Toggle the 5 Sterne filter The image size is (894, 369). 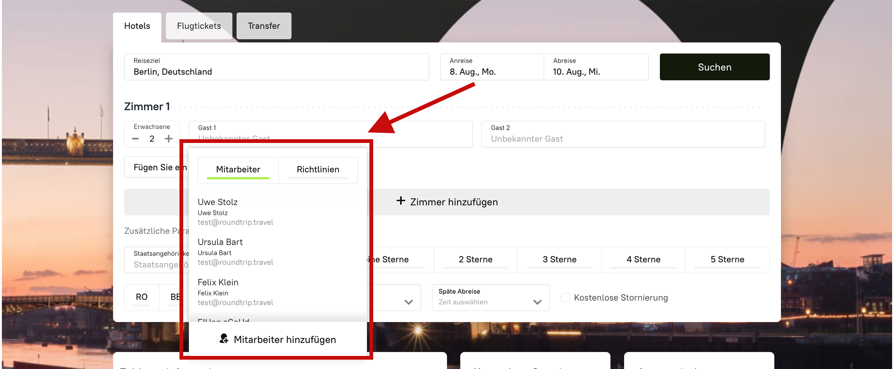[x=727, y=259]
